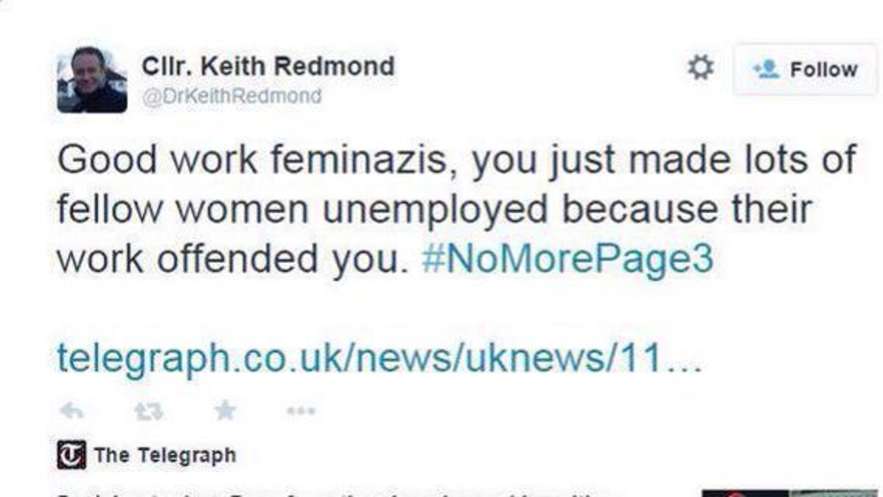Click the tweet's first line starting 'Good work'
Image resolution: width=883 pixels, height=497 pixels.
tap(456, 161)
